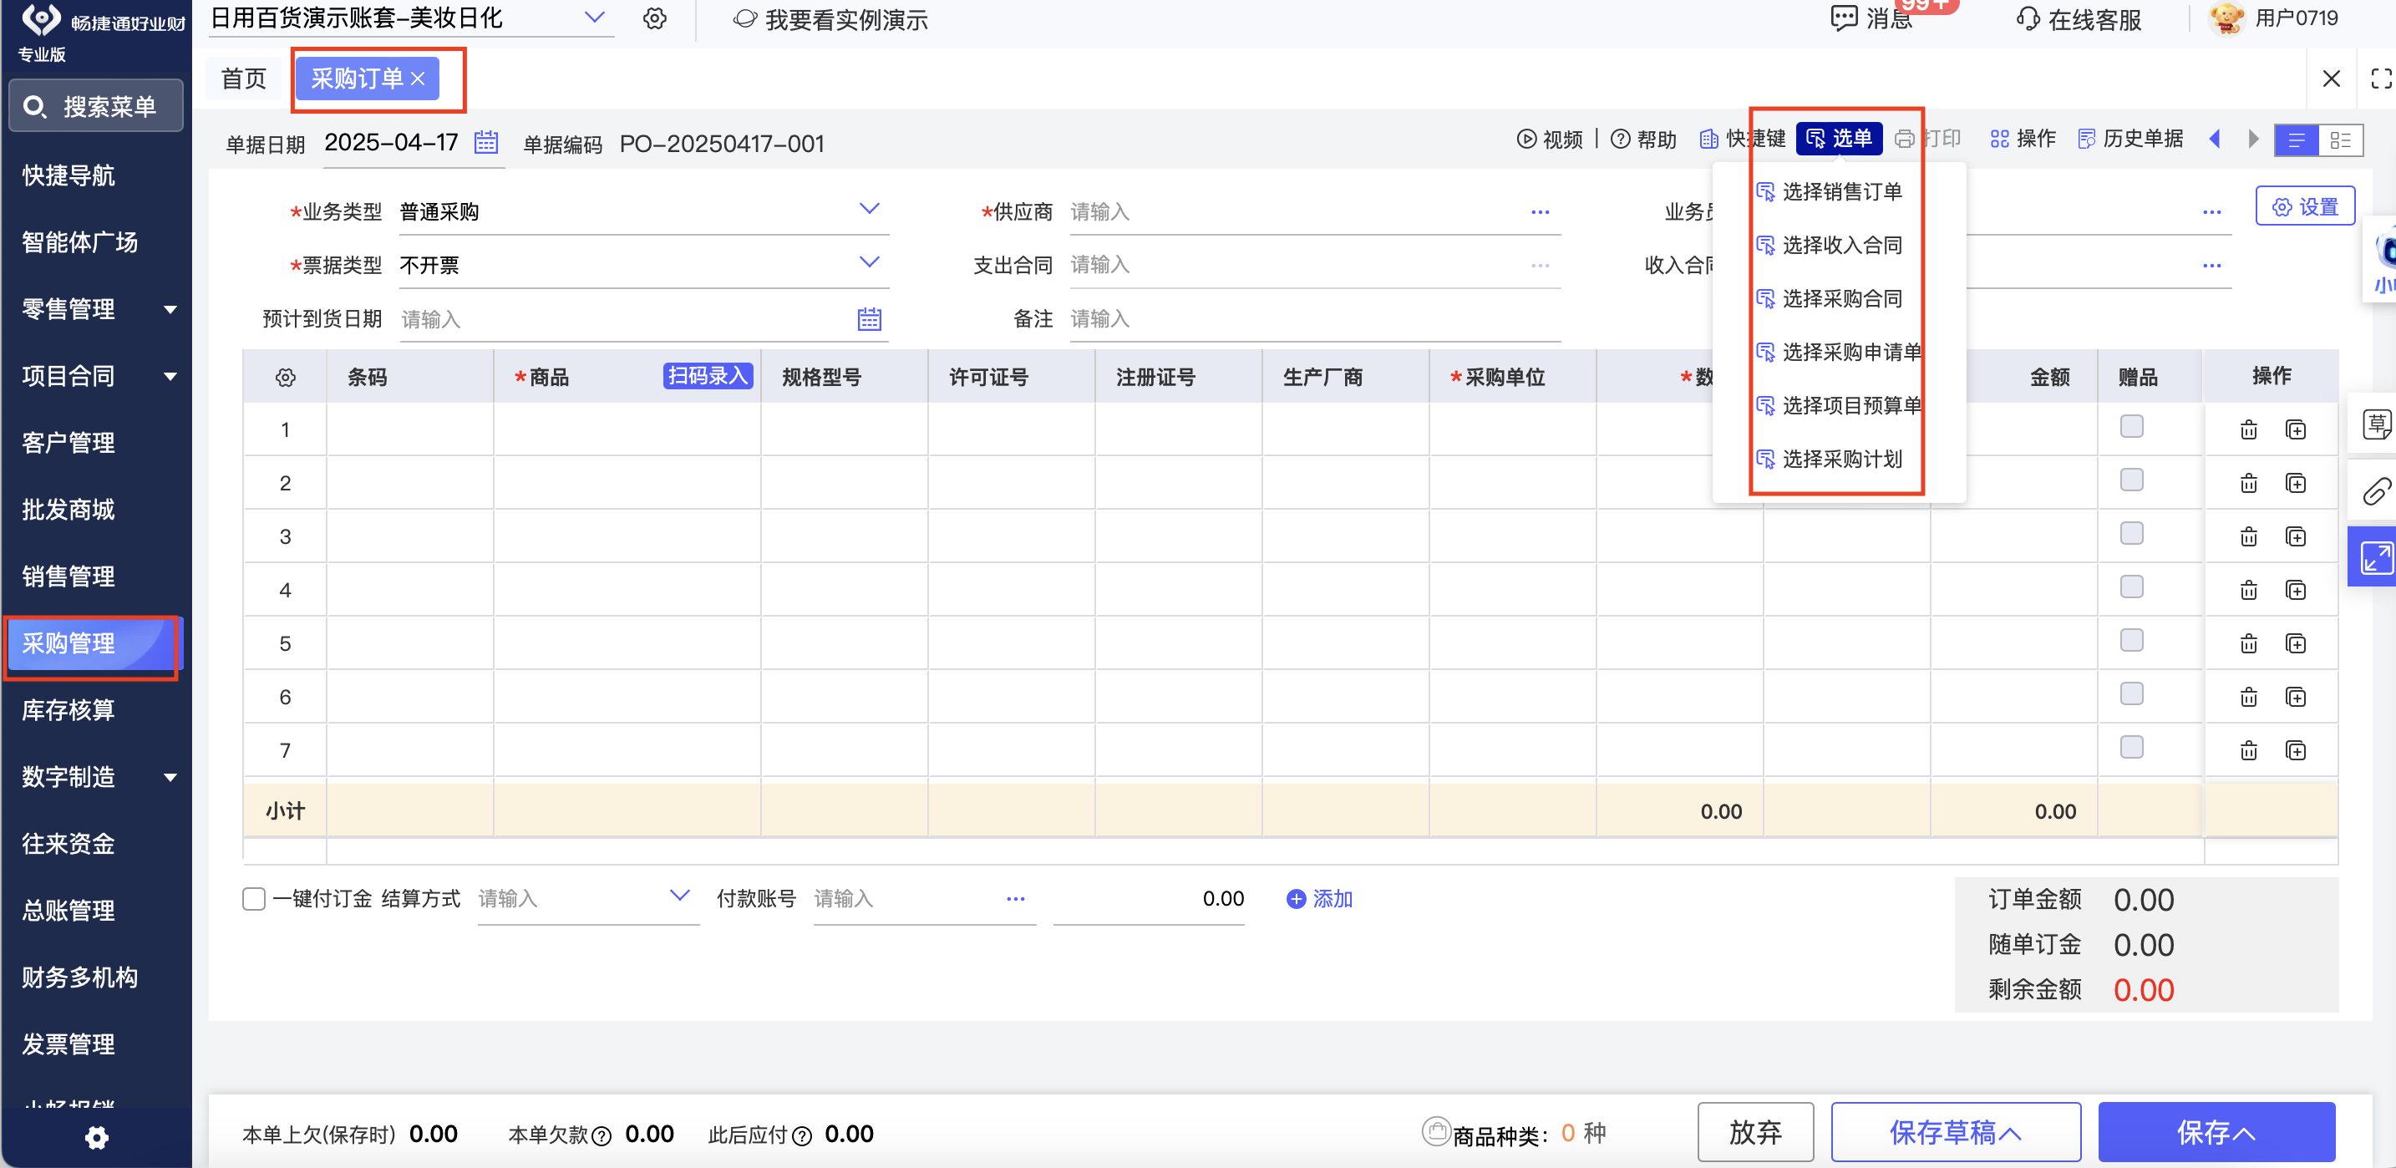Viewport: 2396px width, 1168px height.
Task: Click the table column settings gear icon
Action: [x=286, y=377]
